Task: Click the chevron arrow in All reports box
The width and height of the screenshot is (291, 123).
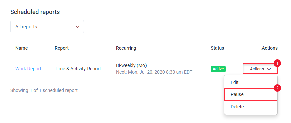Action: tap(78, 27)
